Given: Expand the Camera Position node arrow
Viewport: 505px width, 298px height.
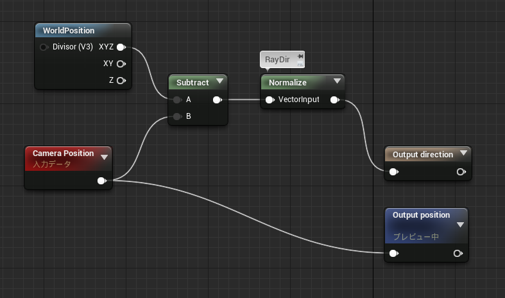Looking at the screenshot, I should (x=104, y=157).
